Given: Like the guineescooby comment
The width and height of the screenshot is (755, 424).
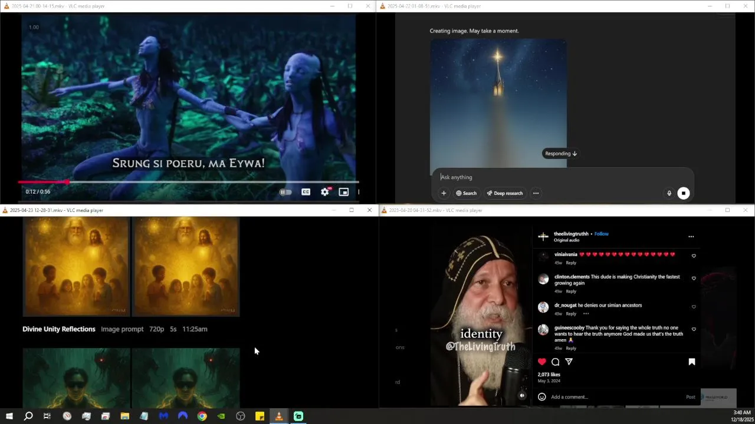Looking at the screenshot, I should coord(694,329).
